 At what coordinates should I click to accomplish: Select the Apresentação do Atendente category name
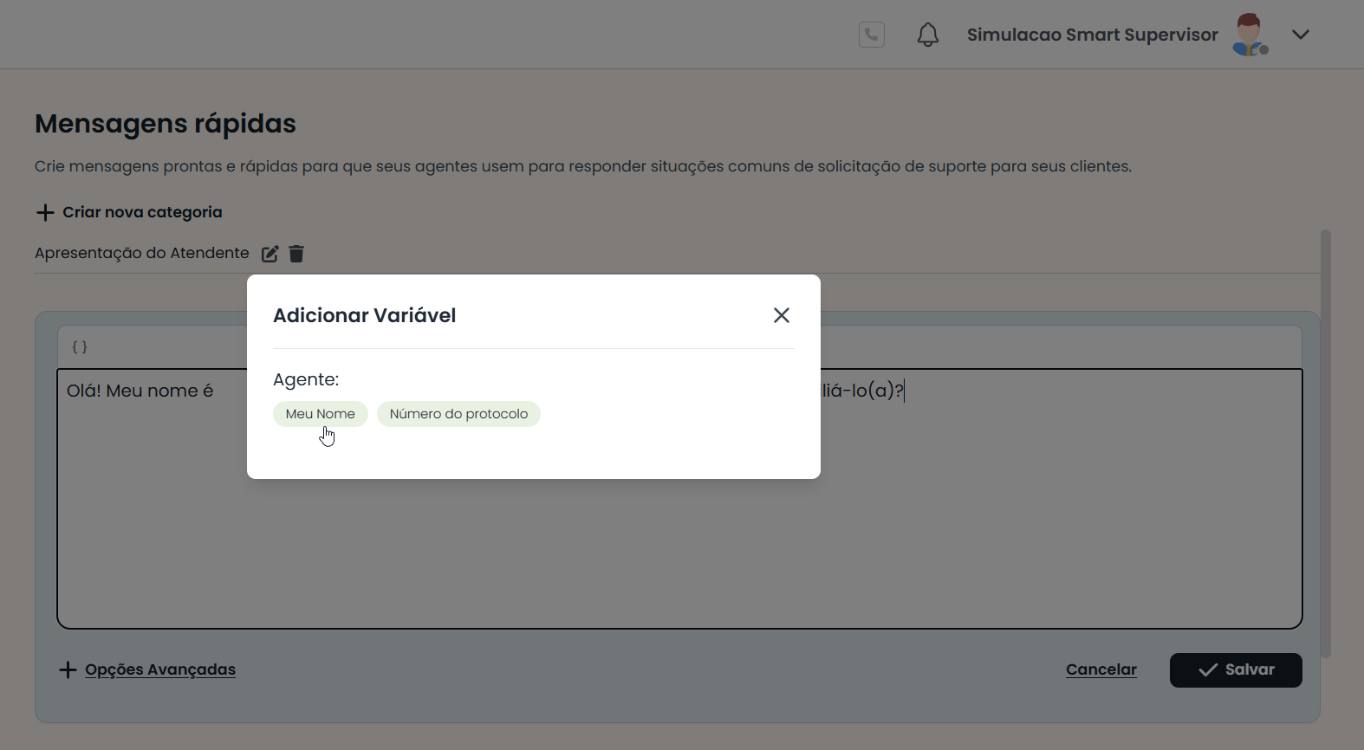[141, 253]
